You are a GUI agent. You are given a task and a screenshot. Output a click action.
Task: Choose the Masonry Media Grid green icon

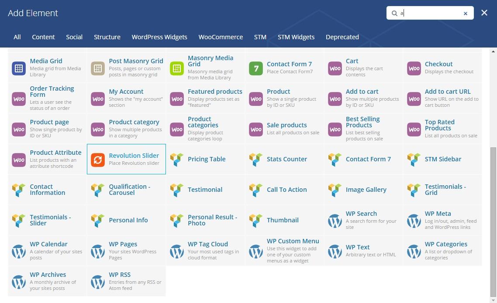coord(177,68)
